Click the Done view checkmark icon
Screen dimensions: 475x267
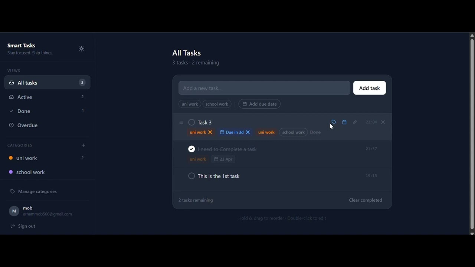tap(12, 111)
